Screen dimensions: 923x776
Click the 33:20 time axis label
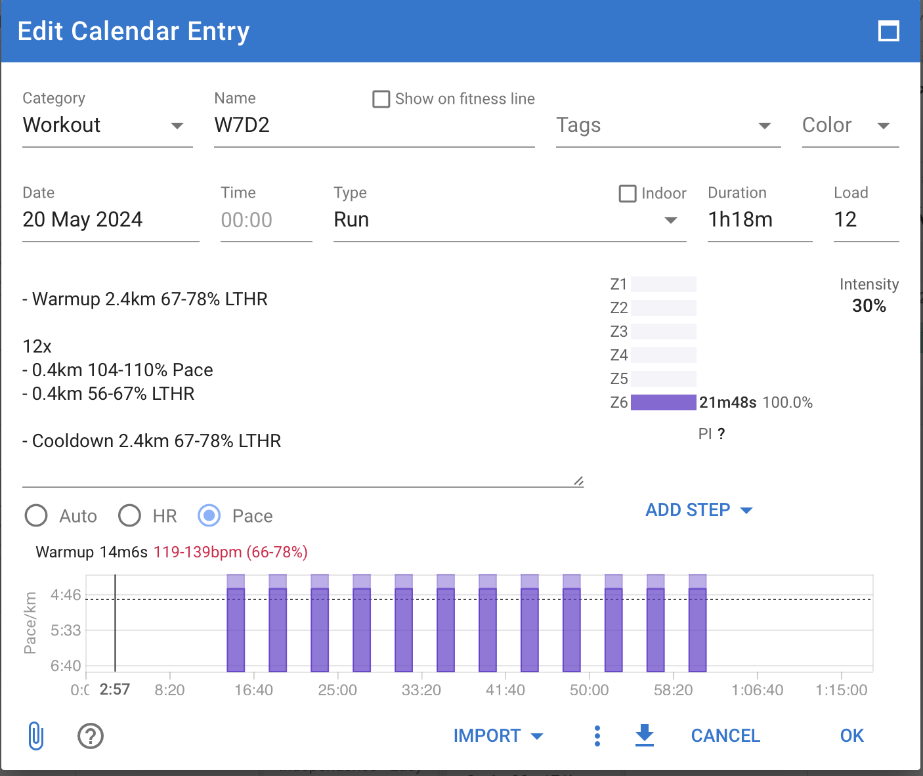[x=421, y=690]
